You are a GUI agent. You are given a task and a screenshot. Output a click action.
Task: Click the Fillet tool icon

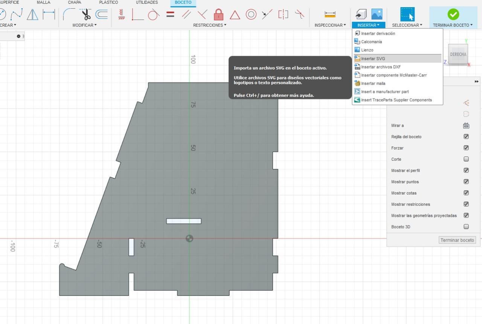click(x=69, y=15)
